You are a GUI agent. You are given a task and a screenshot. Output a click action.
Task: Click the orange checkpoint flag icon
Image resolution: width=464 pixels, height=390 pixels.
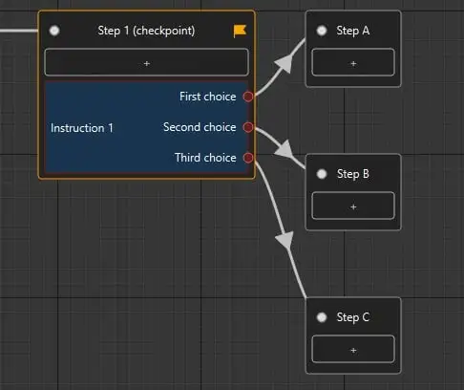(x=240, y=31)
